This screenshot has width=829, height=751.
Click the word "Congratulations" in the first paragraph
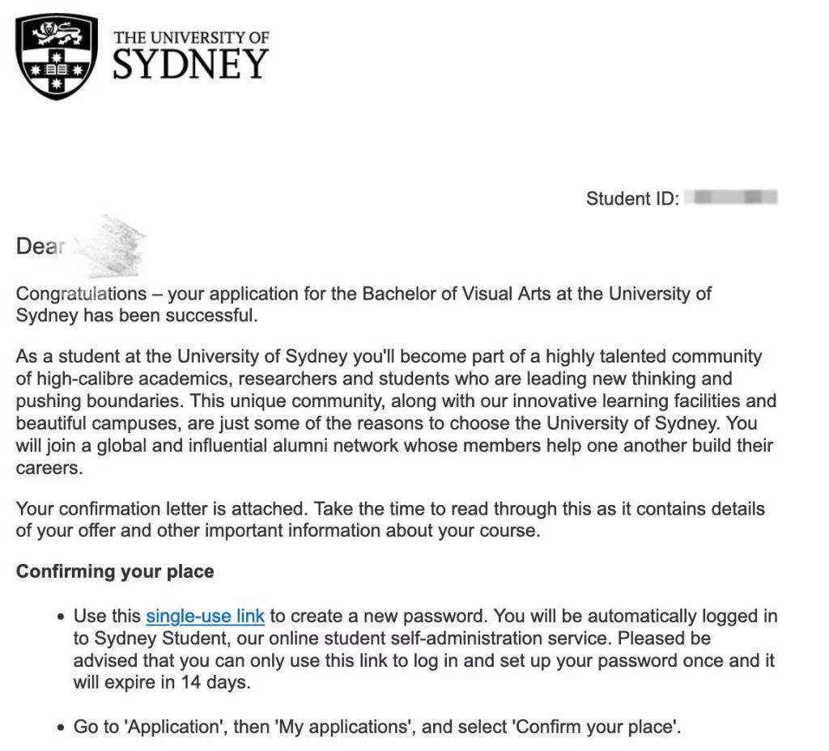coord(81,294)
